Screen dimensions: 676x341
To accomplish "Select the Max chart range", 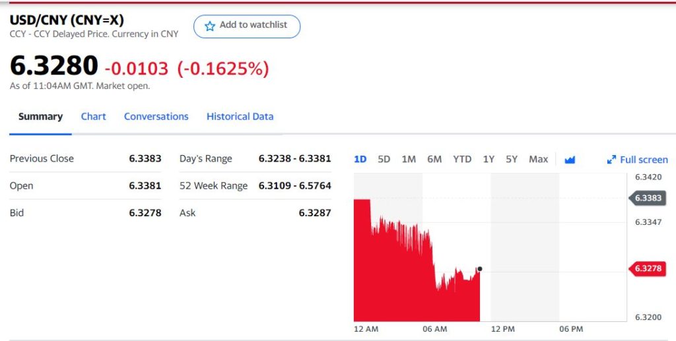I will coord(538,159).
